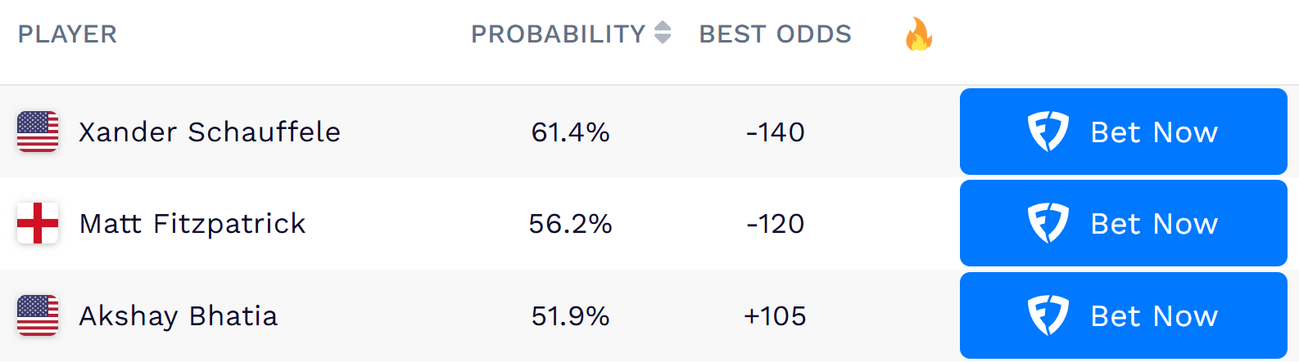
Task: Open Akshay Bhatia's player name
Action: 179,315
